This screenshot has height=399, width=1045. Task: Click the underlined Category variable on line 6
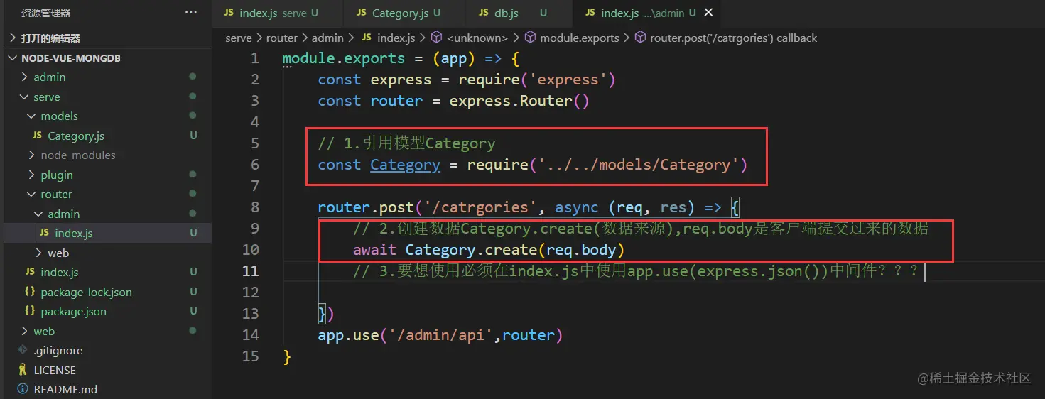click(406, 165)
